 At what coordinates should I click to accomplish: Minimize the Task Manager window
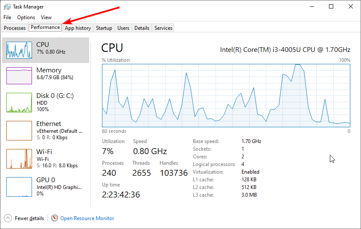click(x=312, y=6)
